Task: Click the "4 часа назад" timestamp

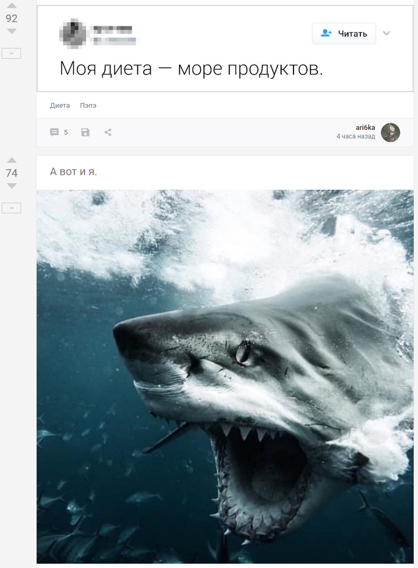Action: [x=356, y=137]
